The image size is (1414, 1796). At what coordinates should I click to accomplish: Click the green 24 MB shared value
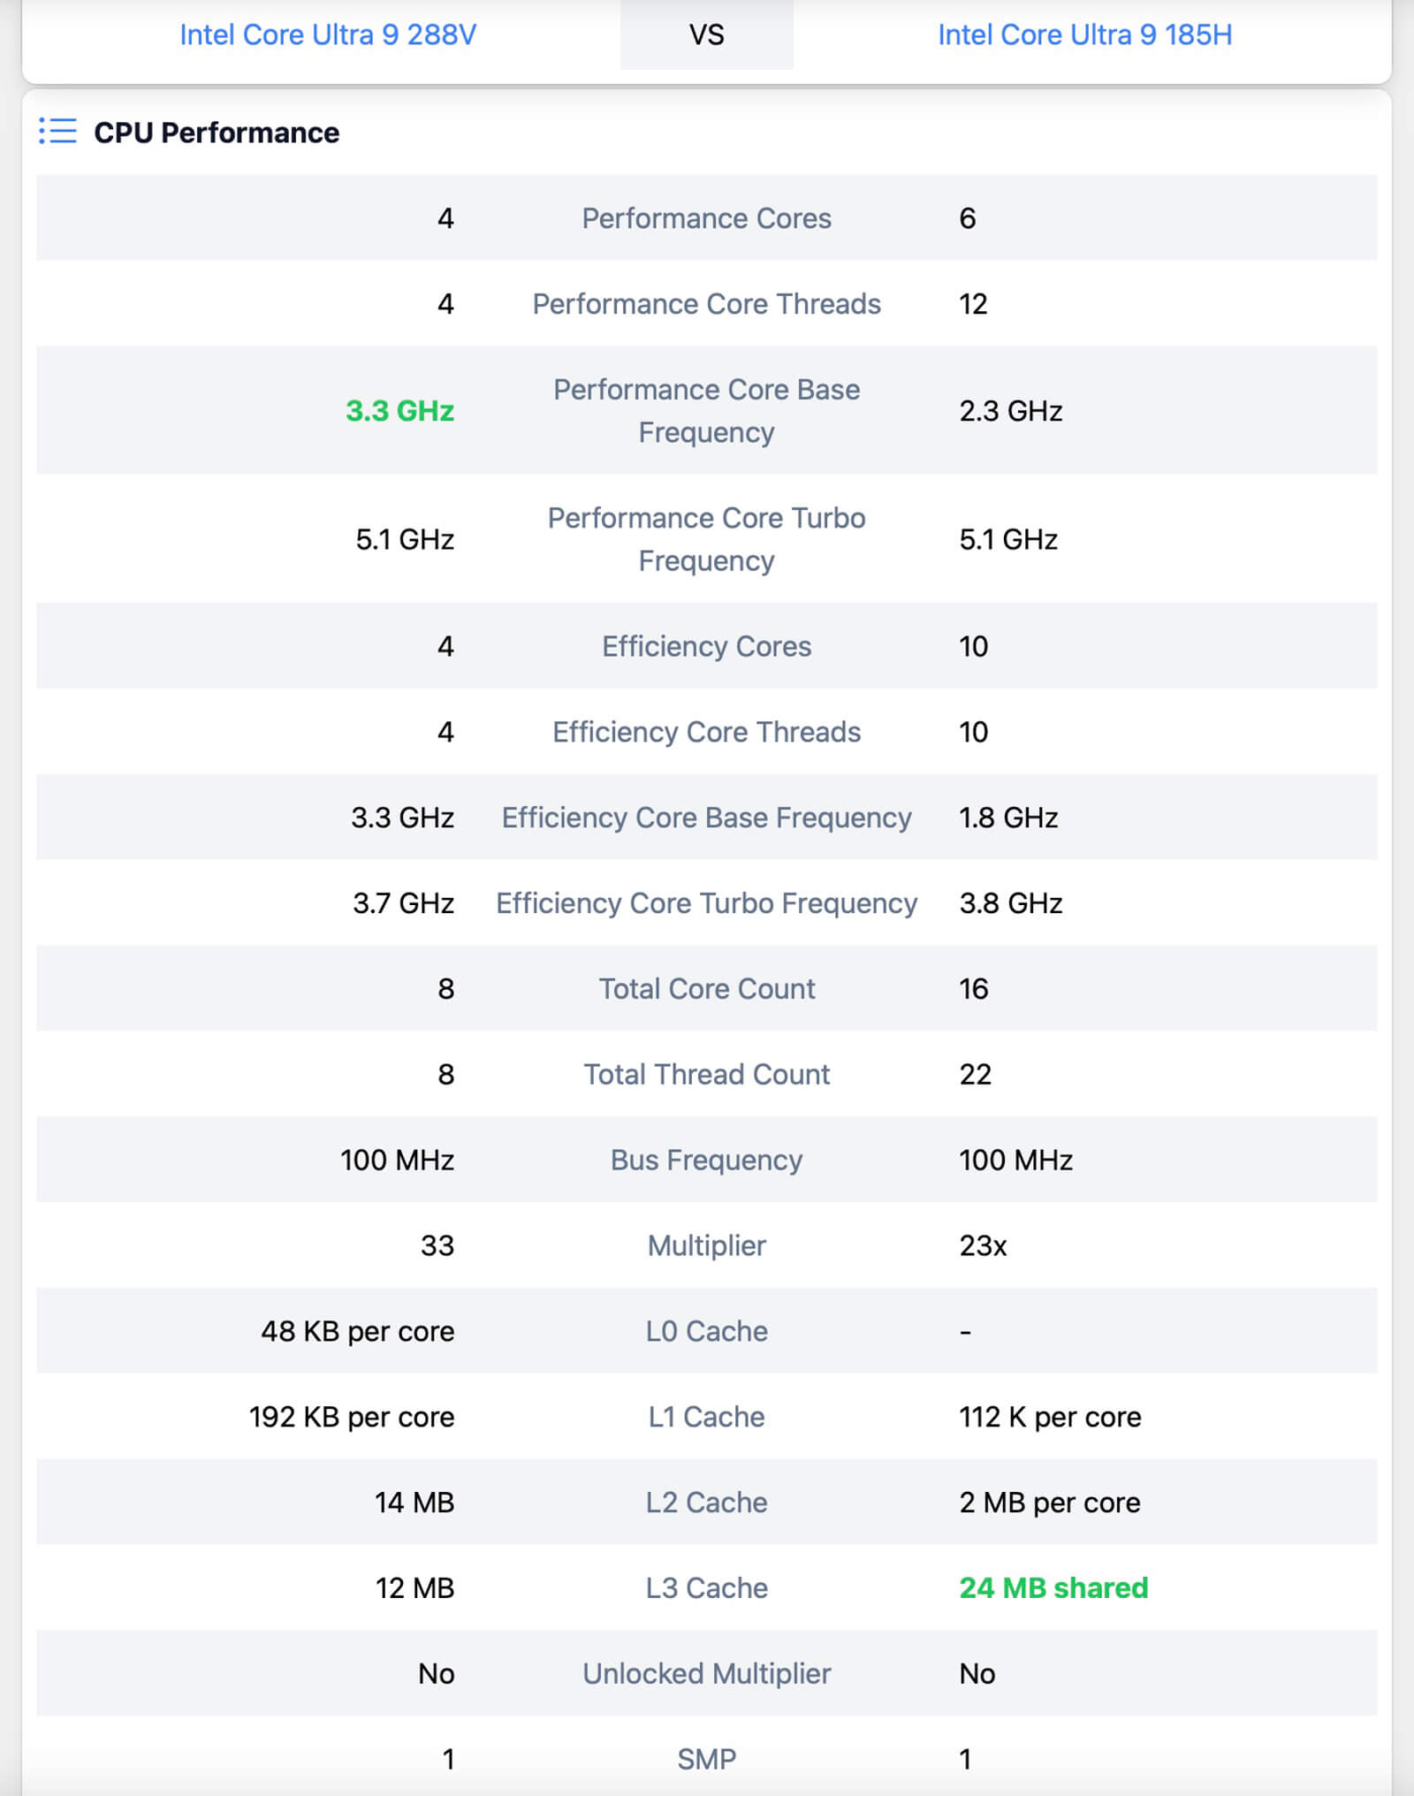tap(1053, 1588)
